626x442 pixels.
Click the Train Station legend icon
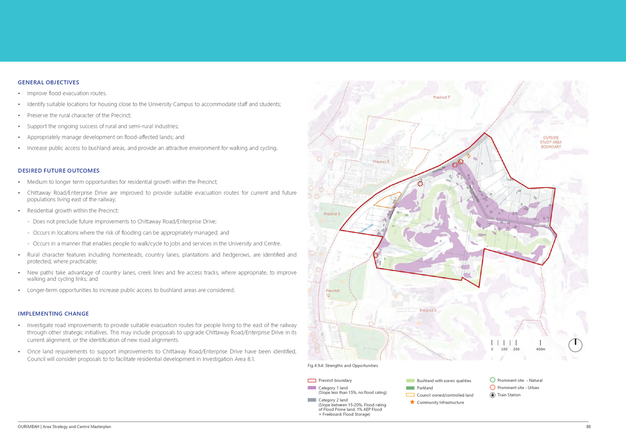pos(492,395)
